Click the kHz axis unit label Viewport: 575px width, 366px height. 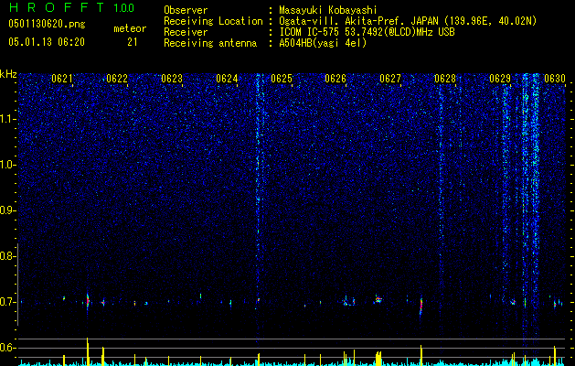point(8,74)
